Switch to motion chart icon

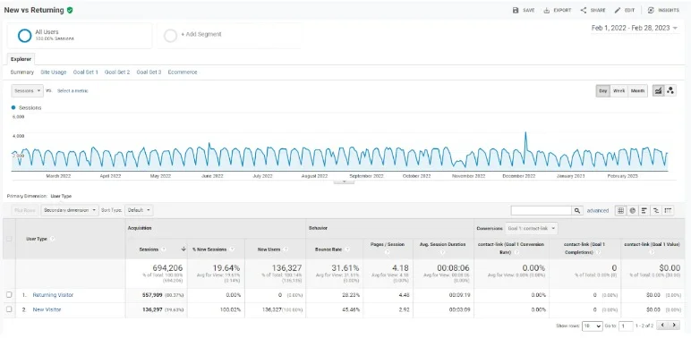[670, 90]
